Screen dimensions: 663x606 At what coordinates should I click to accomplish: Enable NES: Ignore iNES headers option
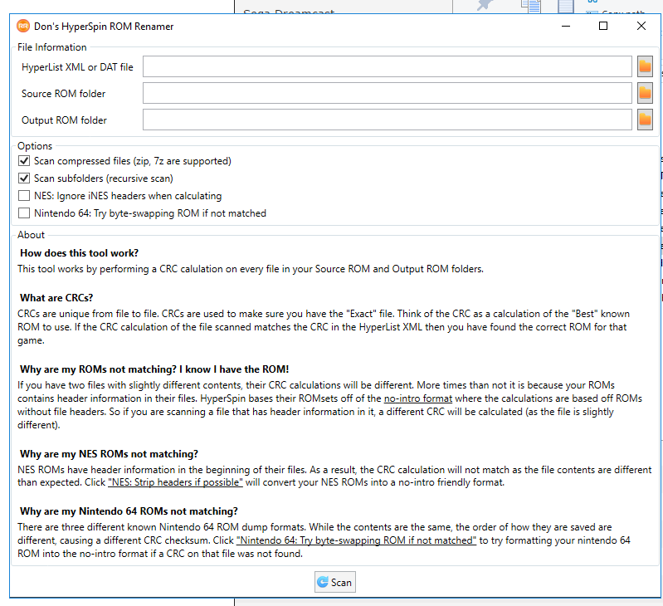(x=24, y=196)
